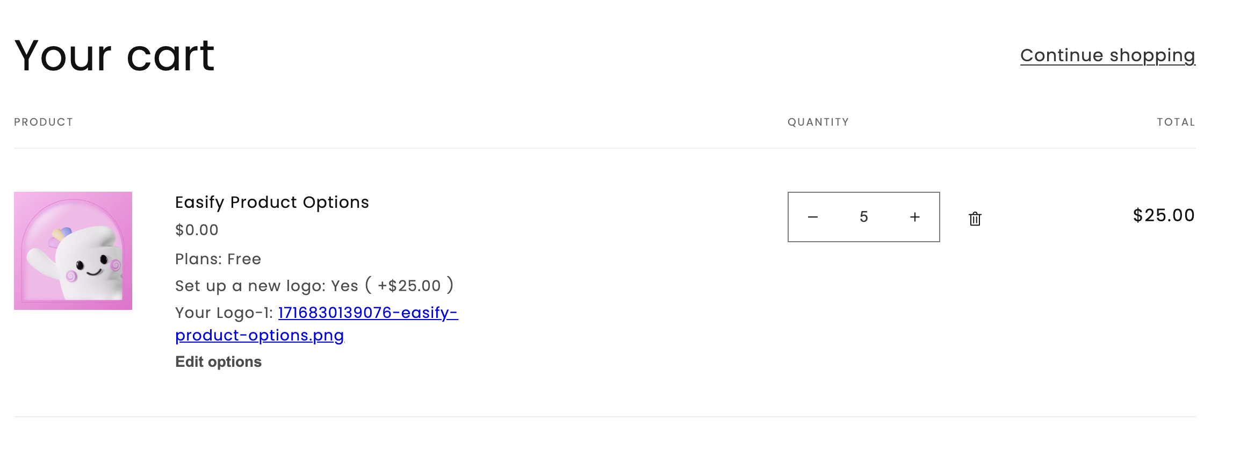Click the PRODUCT column header
Image resolution: width=1240 pixels, height=449 pixels.
[44, 122]
